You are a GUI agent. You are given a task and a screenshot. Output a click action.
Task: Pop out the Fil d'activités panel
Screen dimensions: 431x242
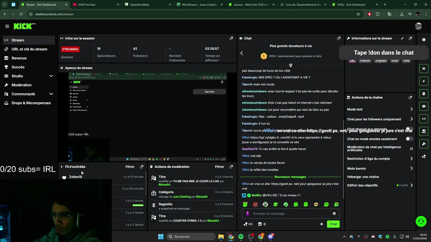(141, 167)
